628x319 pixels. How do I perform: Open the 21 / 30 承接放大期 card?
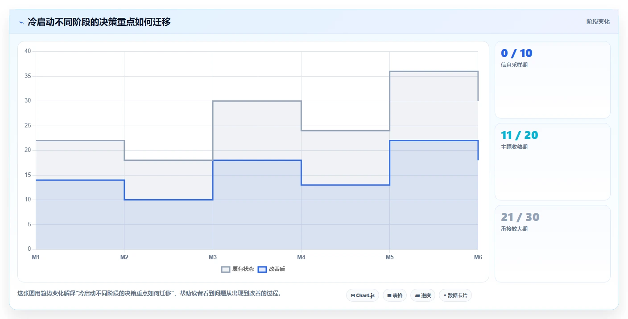click(552, 244)
